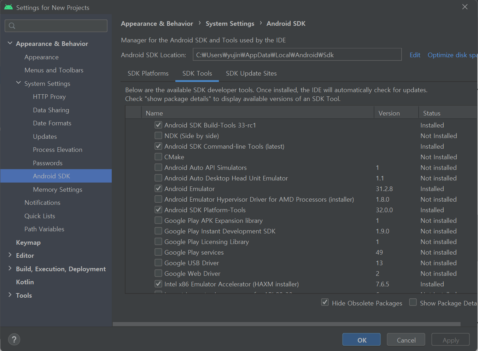Image resolution: width=478 pixels, height=351 pixels.
Task: Uncheck Android SDK Platform-Tools
Action: point(158,210)
